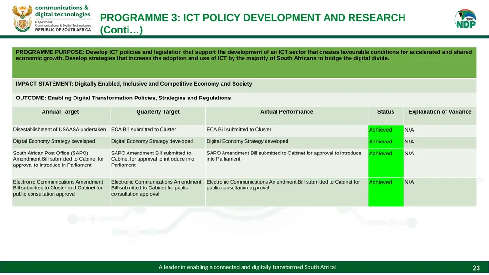Click the page number 23
The image size is (489, 275).
tap(476, 268)
